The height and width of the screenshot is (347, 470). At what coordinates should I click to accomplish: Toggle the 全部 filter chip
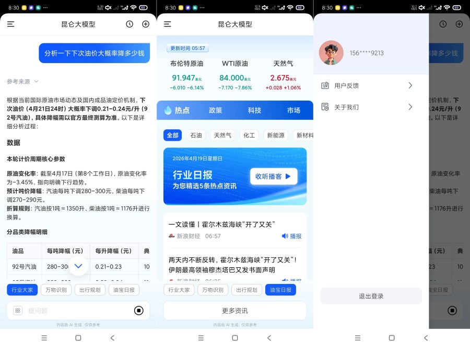pyautogui.click(x=172, y=135)
